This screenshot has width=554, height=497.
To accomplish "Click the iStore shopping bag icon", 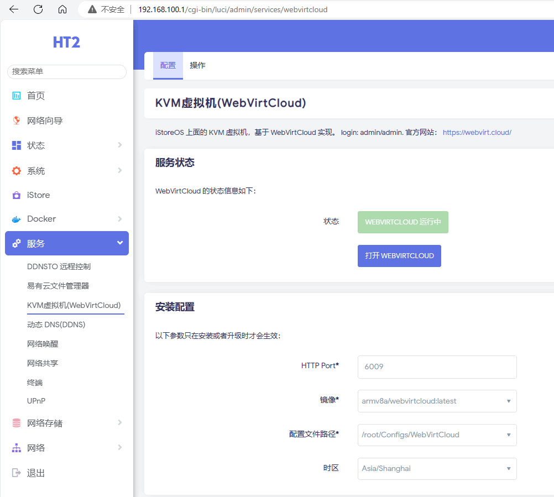I will coord(17,195).
